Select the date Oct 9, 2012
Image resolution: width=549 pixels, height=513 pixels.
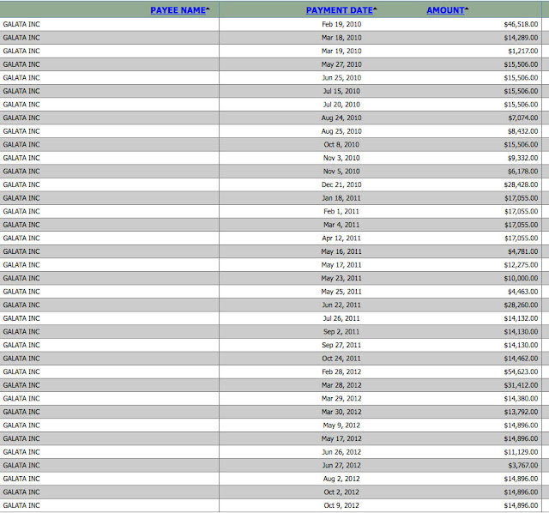(x=341, y=505)
